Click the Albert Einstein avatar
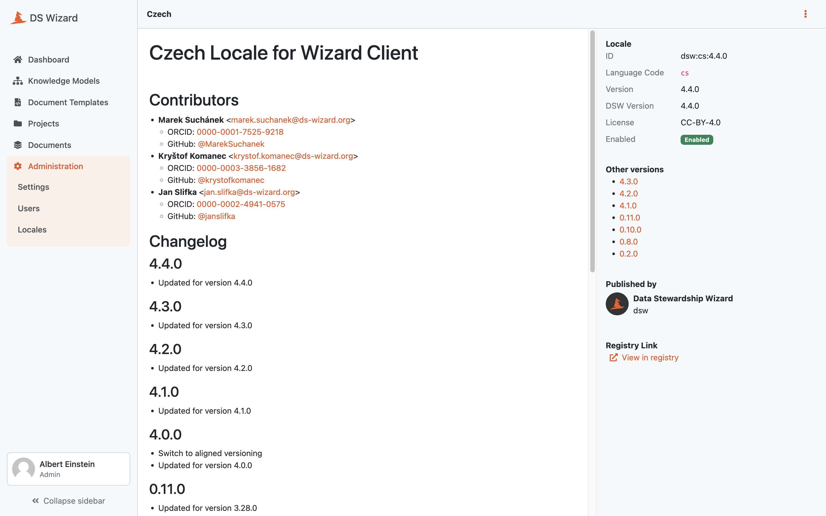The width and height of the screenshot is (826, 516). click(24, 469)
